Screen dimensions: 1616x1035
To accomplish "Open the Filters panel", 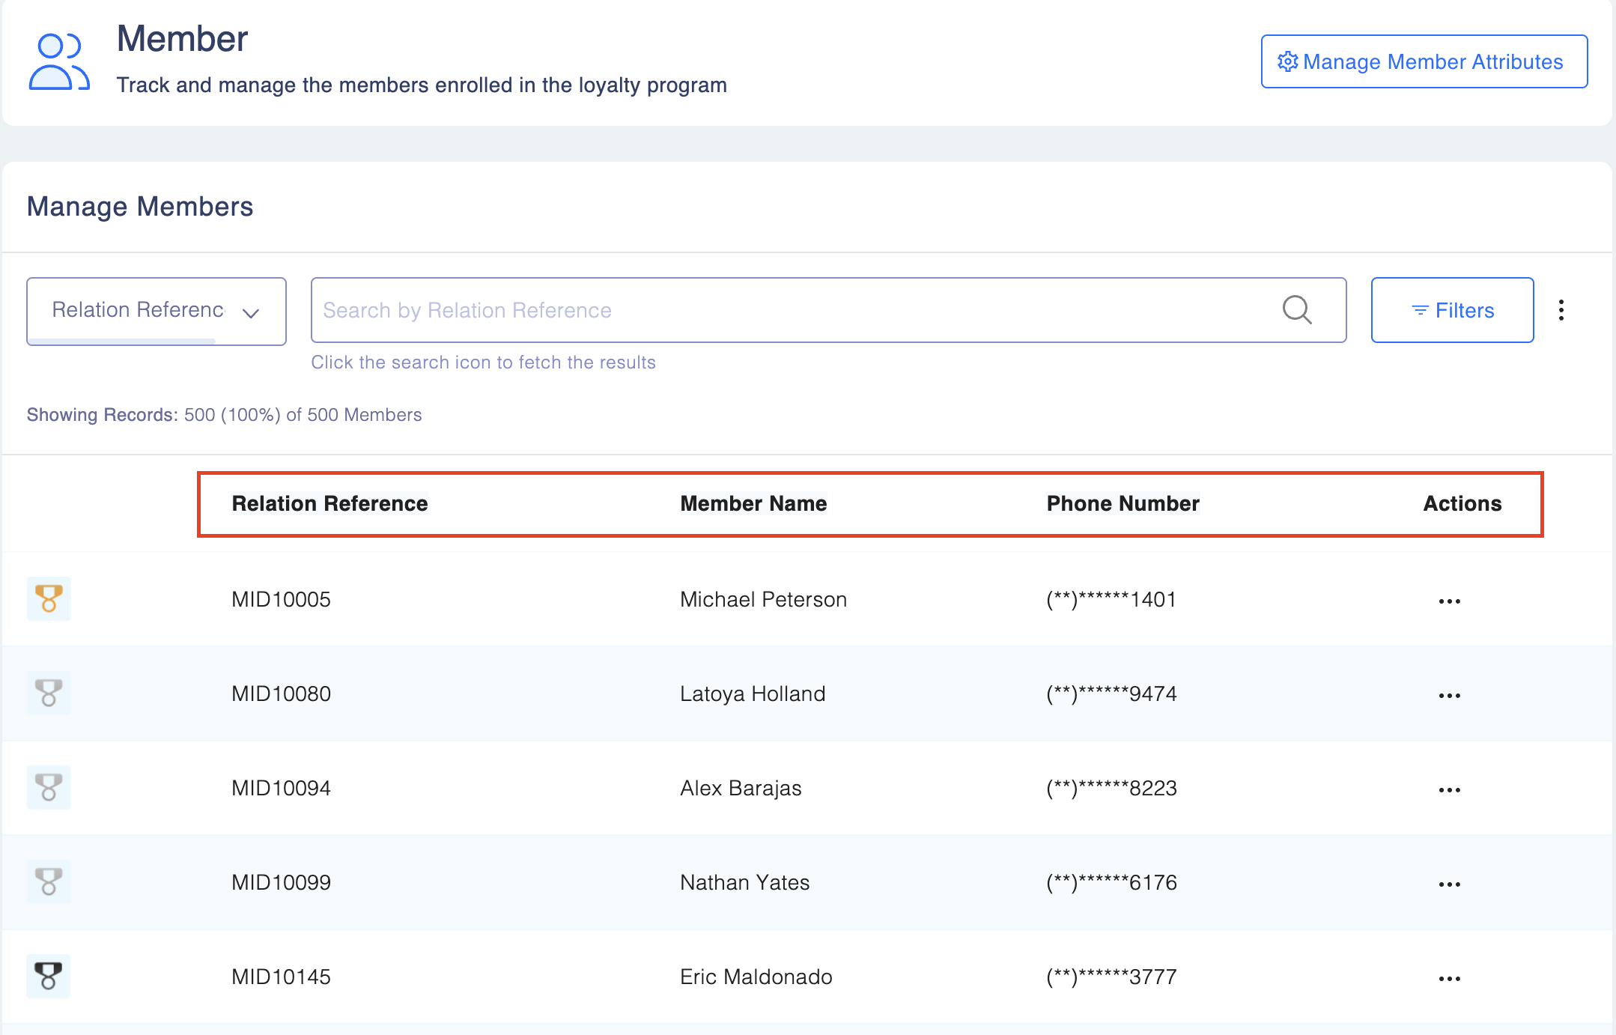I will [1452, 310].
